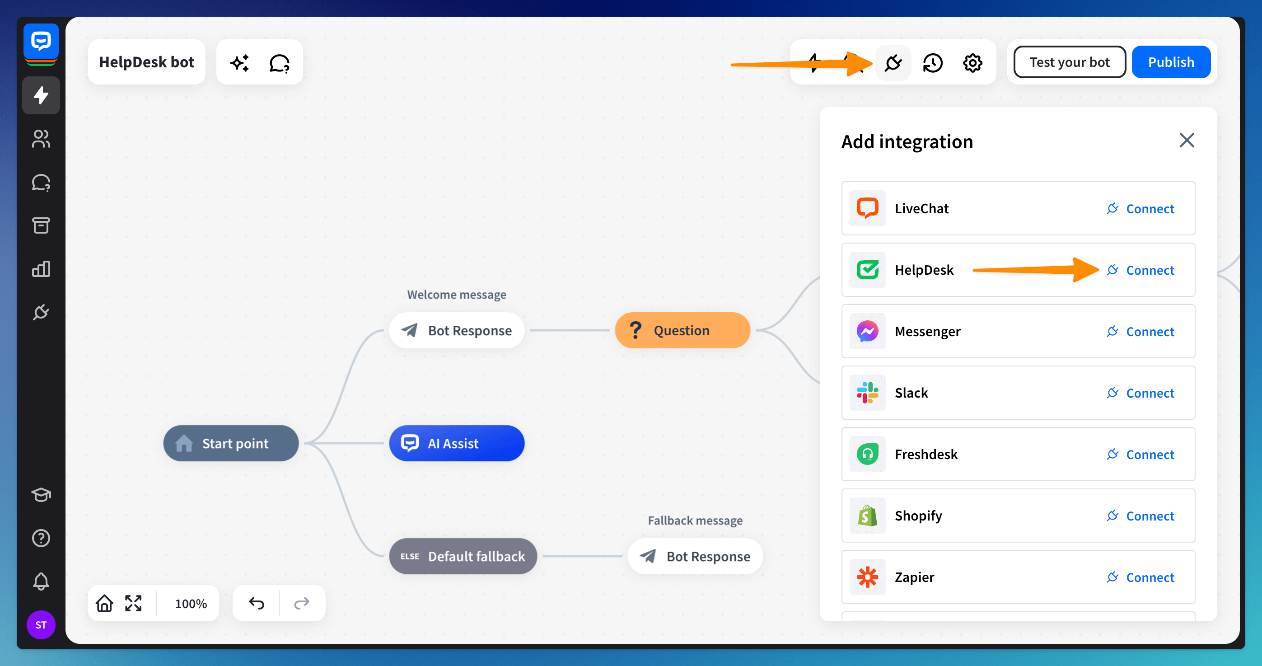Open version history clock icon
The height and width of the screenshot is (666, 1262).
pyautogui.click(x=933, y=63)
